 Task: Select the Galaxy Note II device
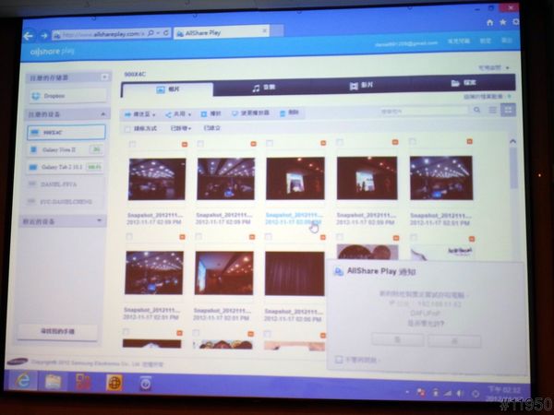[x=66, y=149]
